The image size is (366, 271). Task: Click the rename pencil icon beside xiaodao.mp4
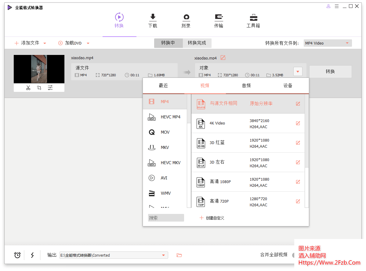pyautogui.click(x=223, y=58)
